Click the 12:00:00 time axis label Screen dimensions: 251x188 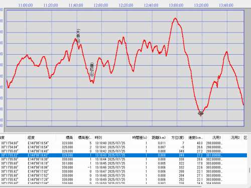coord(101,6)
